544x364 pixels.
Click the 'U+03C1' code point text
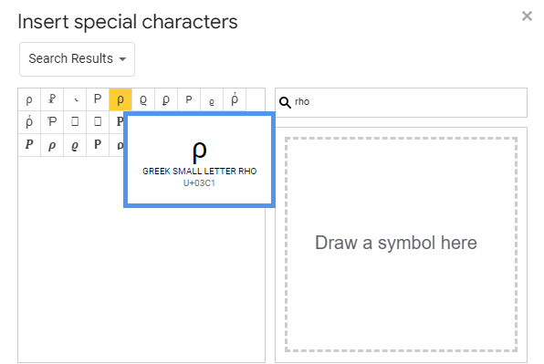pos(199,183)
